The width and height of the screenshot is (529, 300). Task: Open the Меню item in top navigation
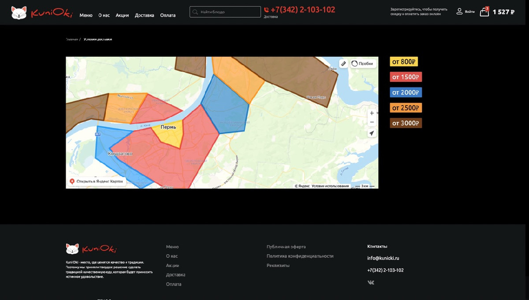pos(86,15)
